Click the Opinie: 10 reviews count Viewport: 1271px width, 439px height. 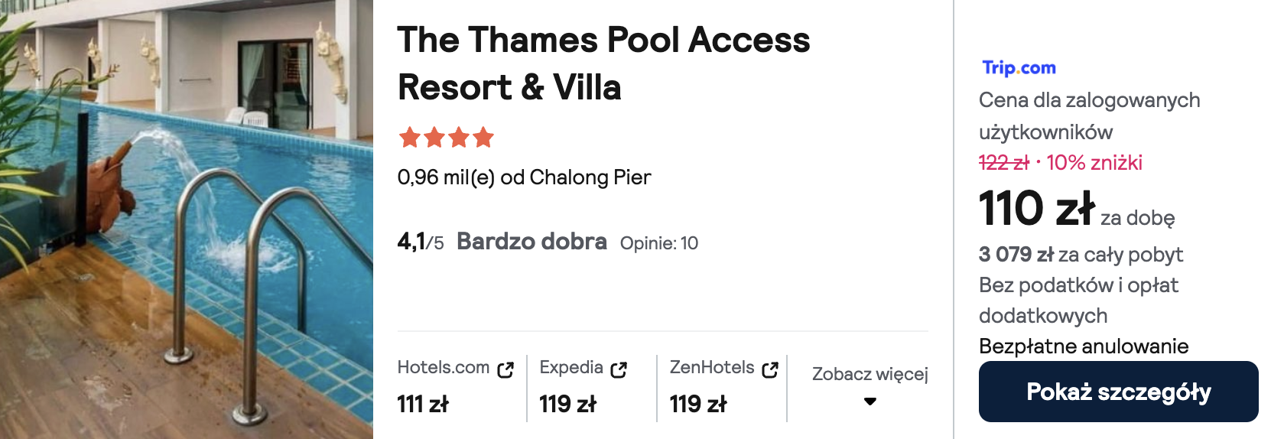coord(658,243)
